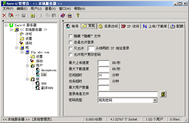Collapse the 域 tree node
Screen dimensions: 189x123
[17, 48]
